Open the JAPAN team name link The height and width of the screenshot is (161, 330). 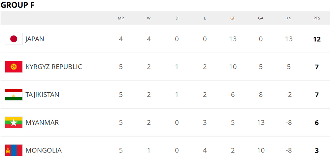(x=35, y=39)
